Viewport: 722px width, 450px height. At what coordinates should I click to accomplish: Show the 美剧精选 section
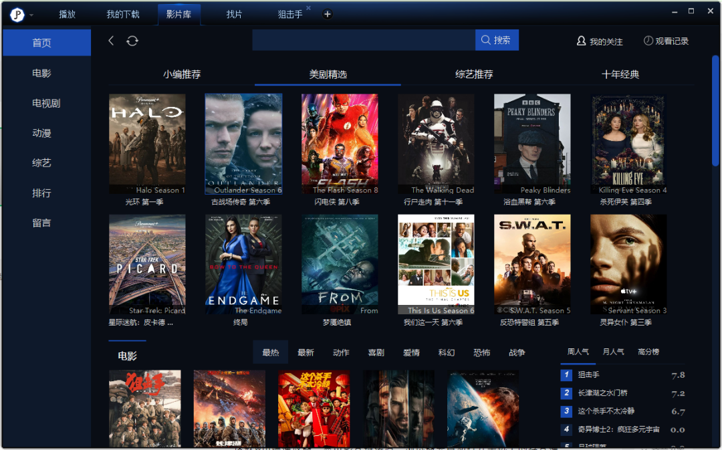pyautogui.click(x=328, y=74)
